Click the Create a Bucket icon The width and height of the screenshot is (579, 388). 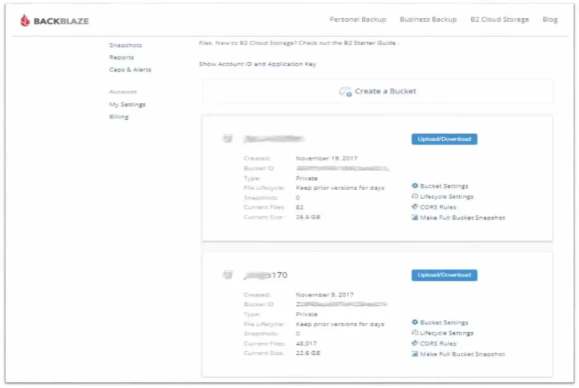pos(345,92)
